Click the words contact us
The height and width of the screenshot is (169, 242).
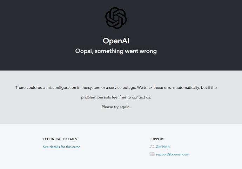tap(141, 97)
